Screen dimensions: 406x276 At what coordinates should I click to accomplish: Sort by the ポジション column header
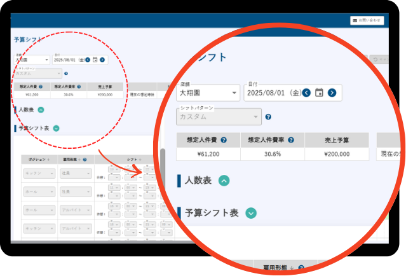[39, 160]
